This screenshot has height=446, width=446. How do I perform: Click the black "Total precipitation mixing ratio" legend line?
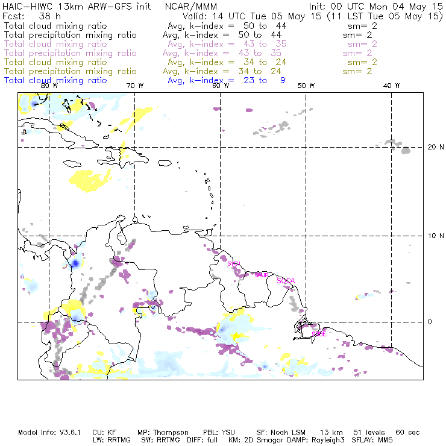pyautogui.click(x=71, y=36)
